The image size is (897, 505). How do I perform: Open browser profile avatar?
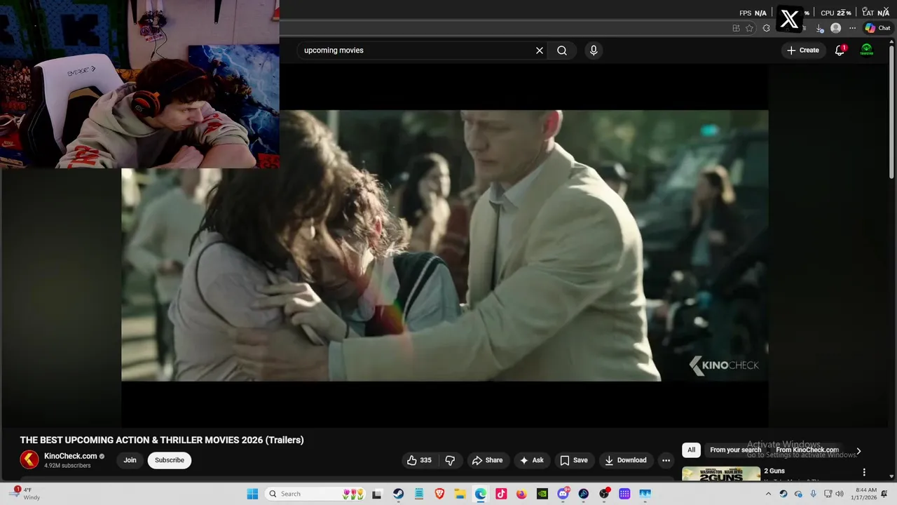(835, 28)
